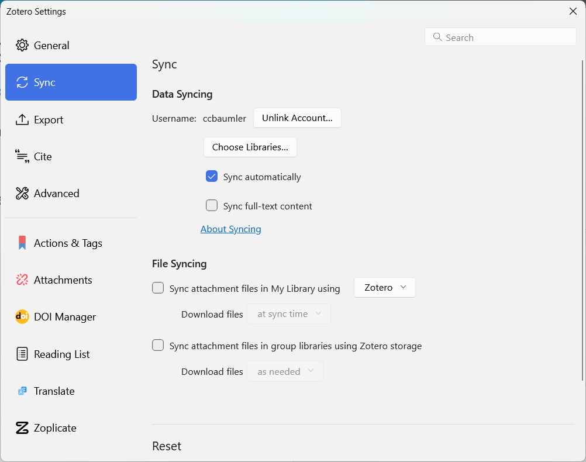Click the Unlink Account button
The width and height of the screenshot is (586, 462).
297,118
